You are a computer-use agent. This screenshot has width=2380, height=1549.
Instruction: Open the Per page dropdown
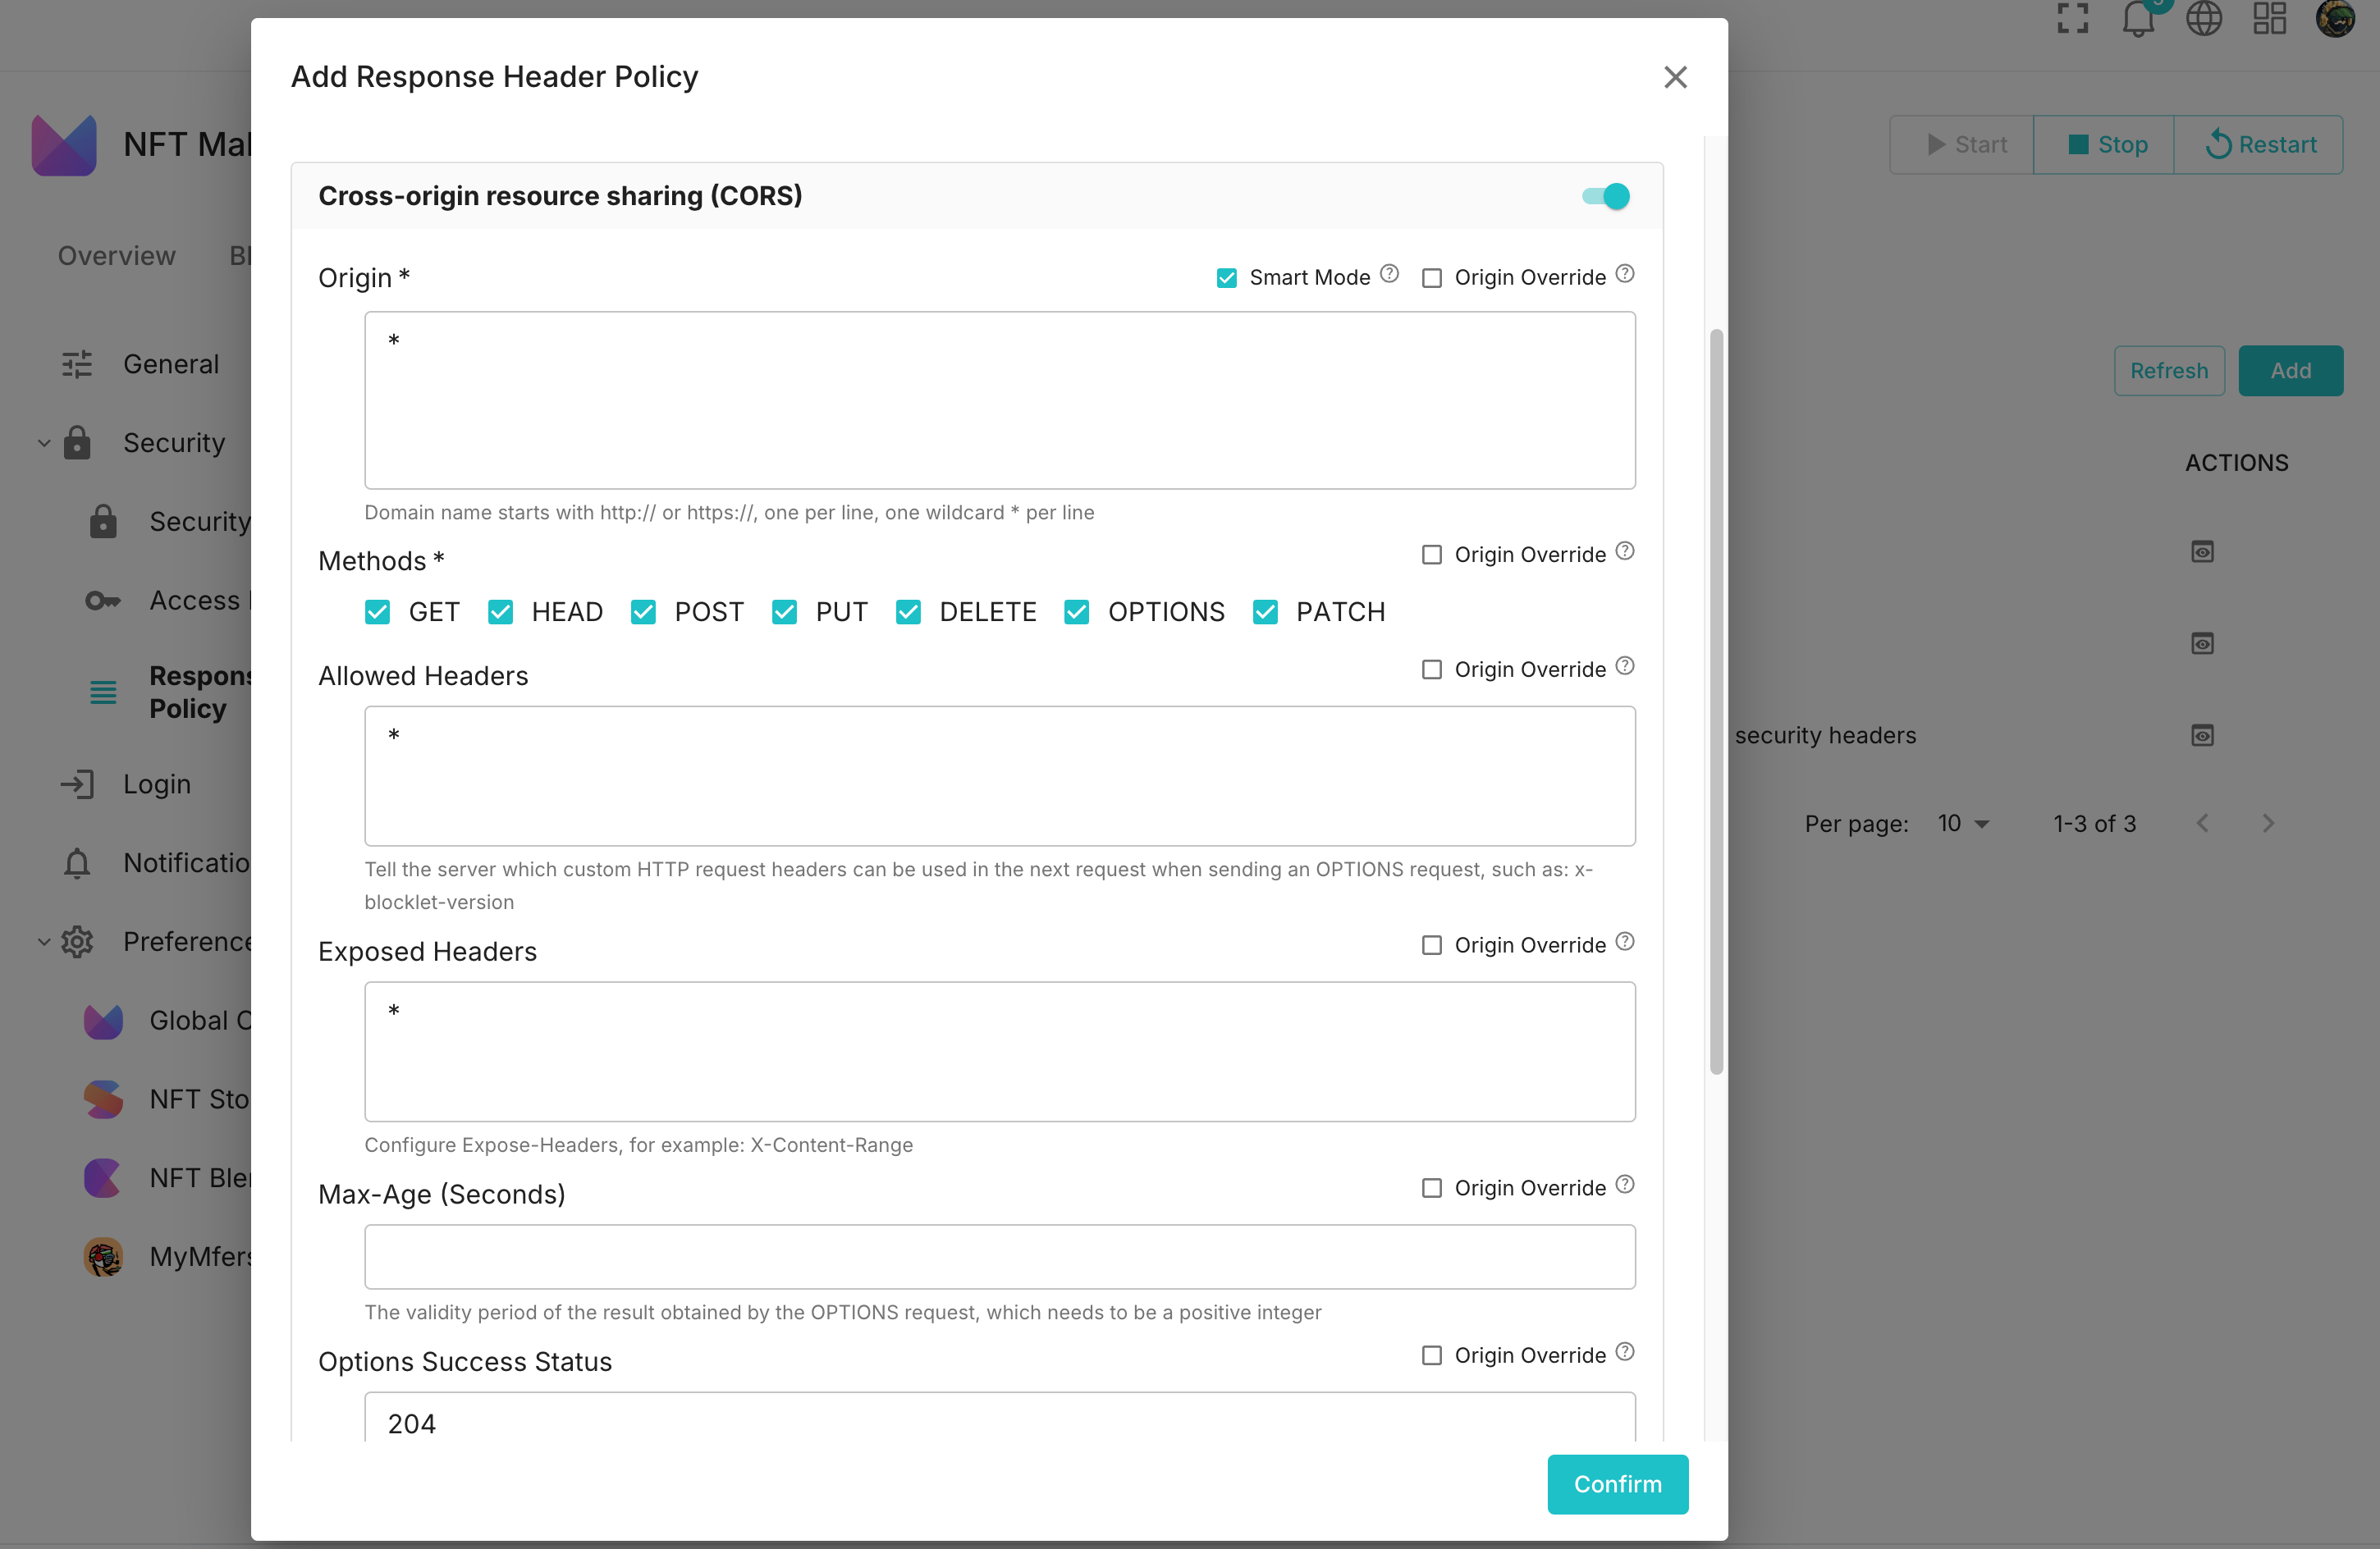1963,823
